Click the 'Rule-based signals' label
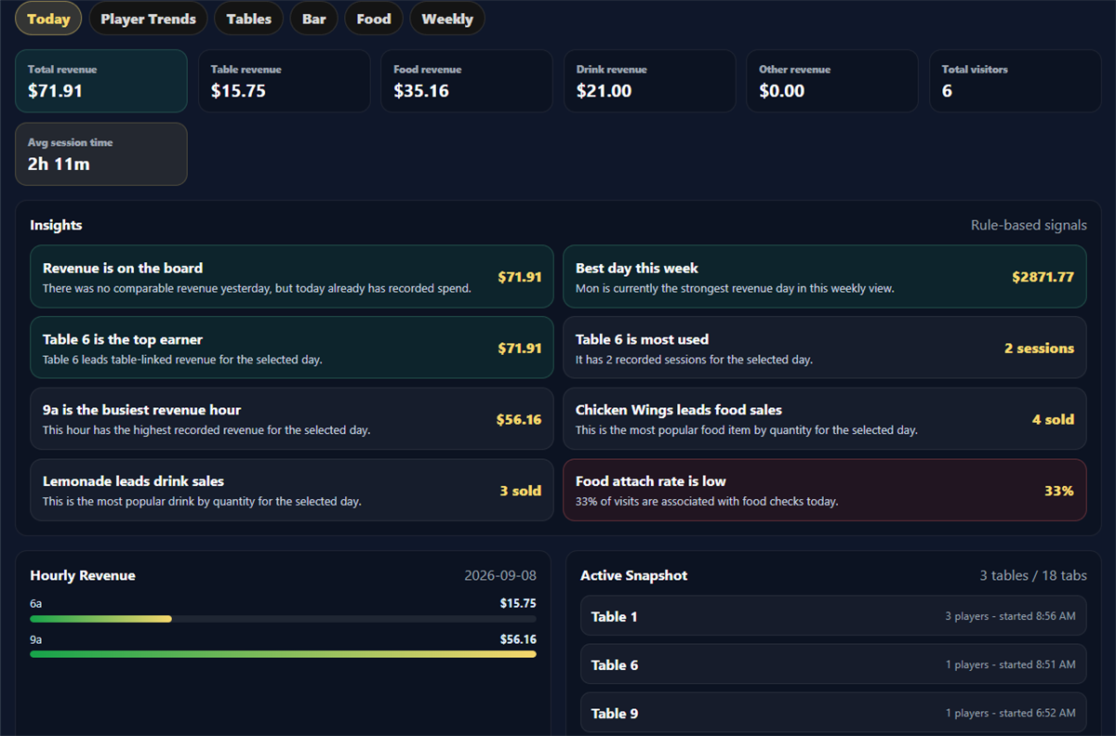The height and width of the screenshot is (736, 1116). (1029, 225)
